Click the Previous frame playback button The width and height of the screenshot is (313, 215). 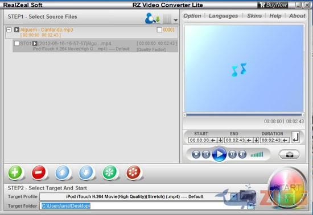[x=206, y=154]
